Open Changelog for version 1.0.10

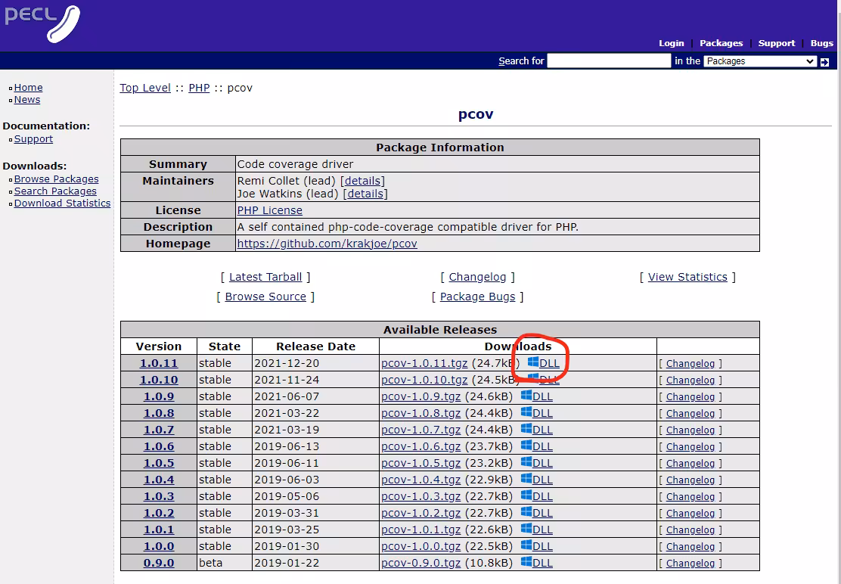tap(690, 381)
